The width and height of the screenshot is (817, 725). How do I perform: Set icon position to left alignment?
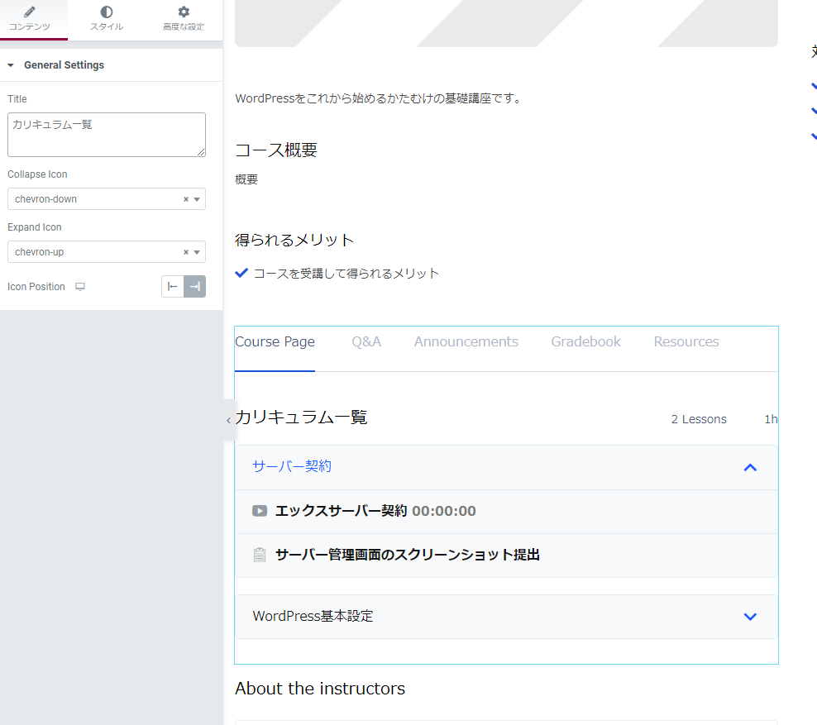tap(173, 286)
